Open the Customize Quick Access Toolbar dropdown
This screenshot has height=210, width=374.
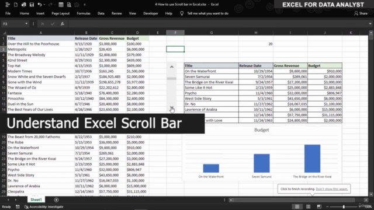click(x=85, y=5)
